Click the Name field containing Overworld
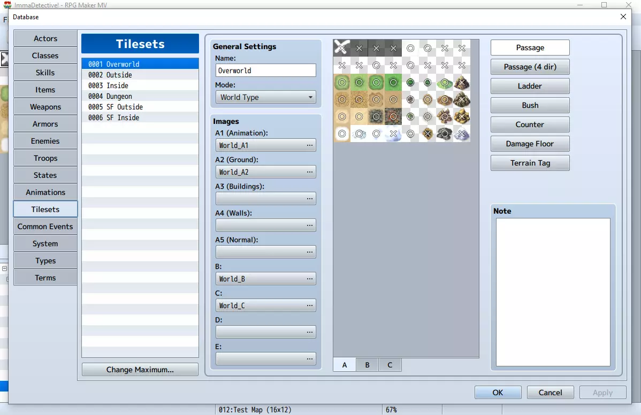The width and height of the screenshot is (641, 415). [266, 71]
